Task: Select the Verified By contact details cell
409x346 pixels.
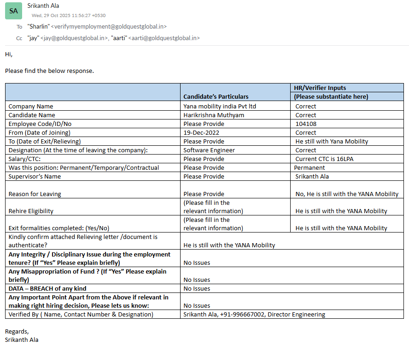Action: pyautogui.click(x=254, y=314)
